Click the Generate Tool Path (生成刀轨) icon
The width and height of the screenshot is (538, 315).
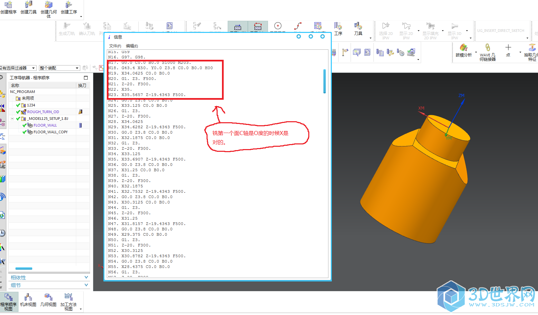(67, 26)
